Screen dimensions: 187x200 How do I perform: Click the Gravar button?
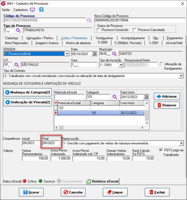click(31, 192)
